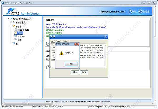Click the main vertical scrollbar thumb
Viewport: 158px width, 109px height.
coord(155,22)
